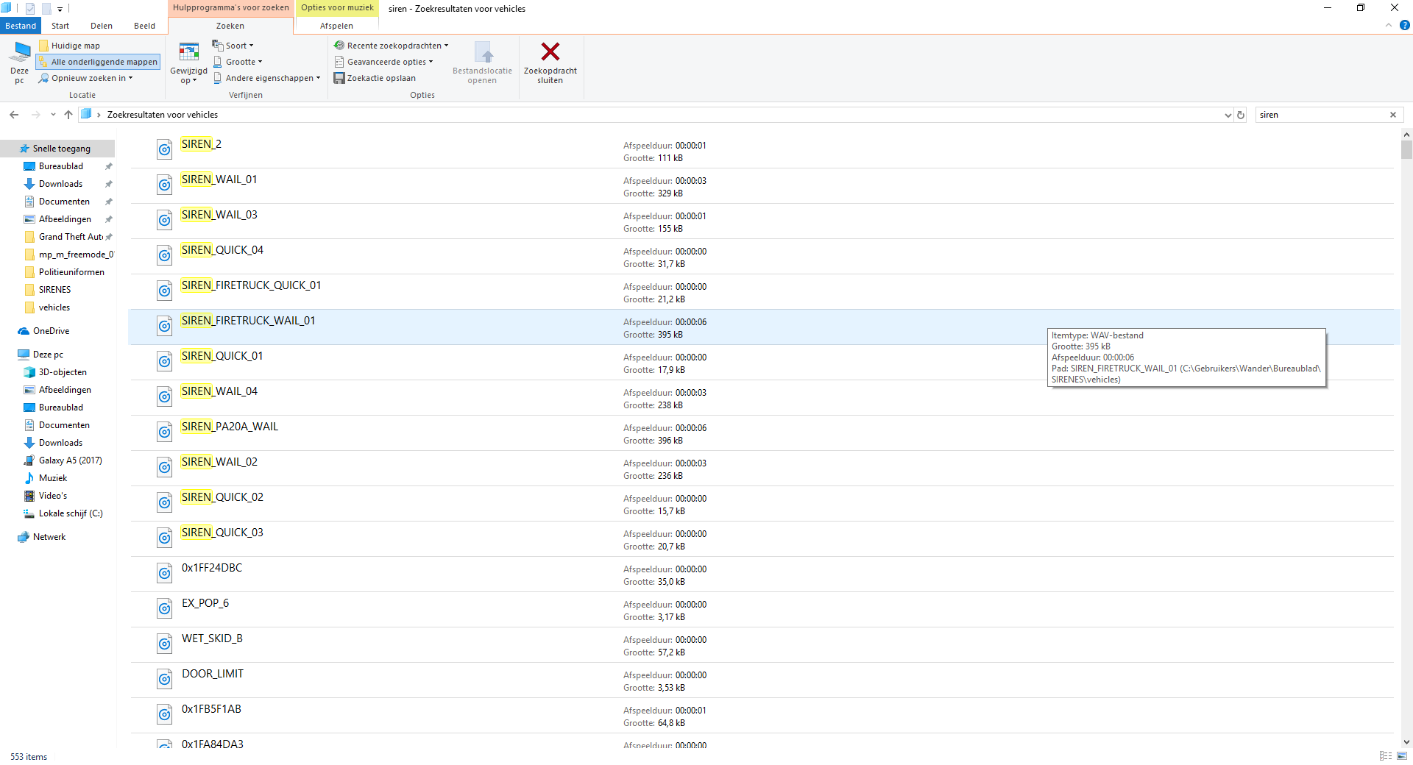The image size is (1413, 765).
Task: Clear the siren search text
Action: (1393, 115)
